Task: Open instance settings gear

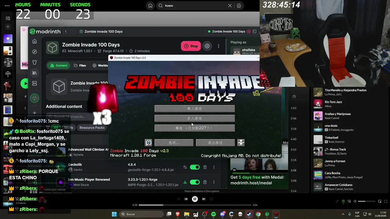Action: point(207,46)
